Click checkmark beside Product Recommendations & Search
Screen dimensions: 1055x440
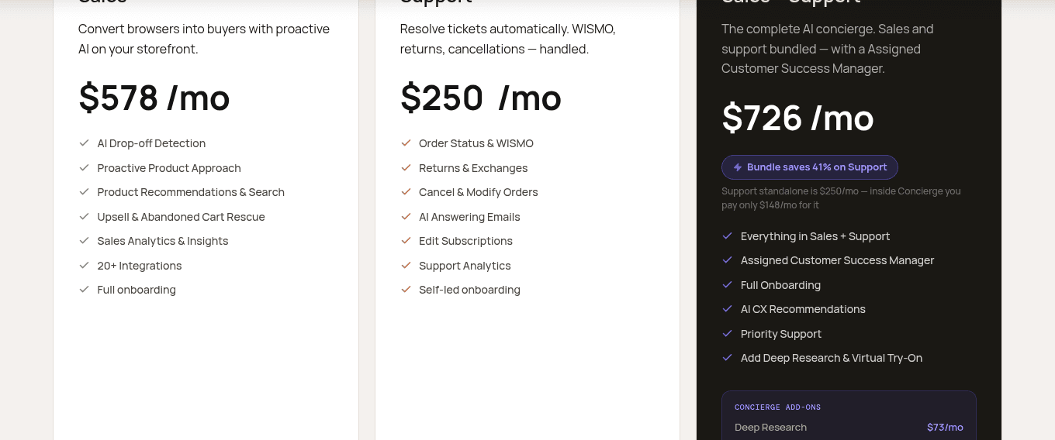tap(84, 191)
